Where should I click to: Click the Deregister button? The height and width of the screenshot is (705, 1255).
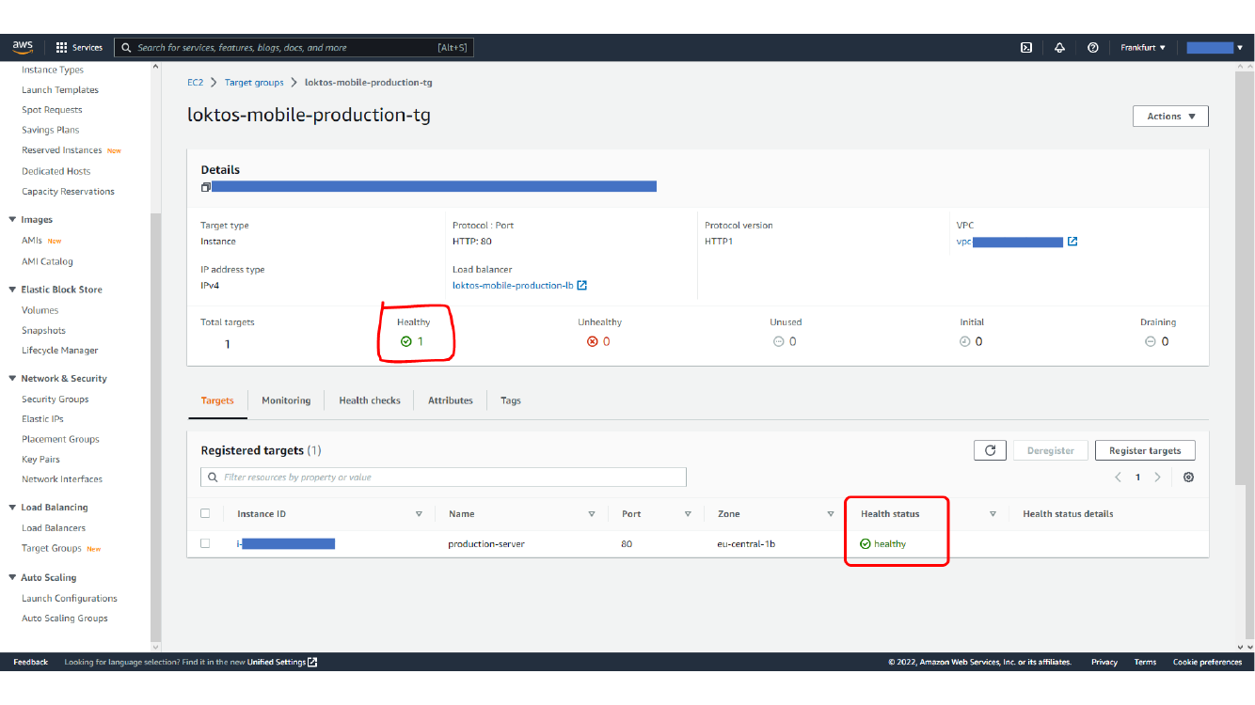[x=1051, y=450]
